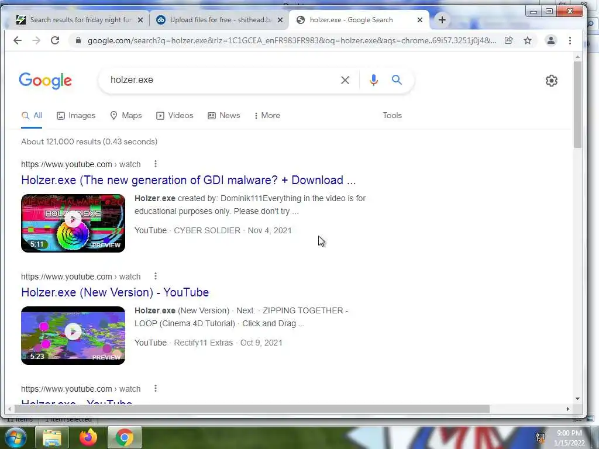Launch Firefox from the taskbar
This screenshot has width=599, height=449.
(88, 437)
